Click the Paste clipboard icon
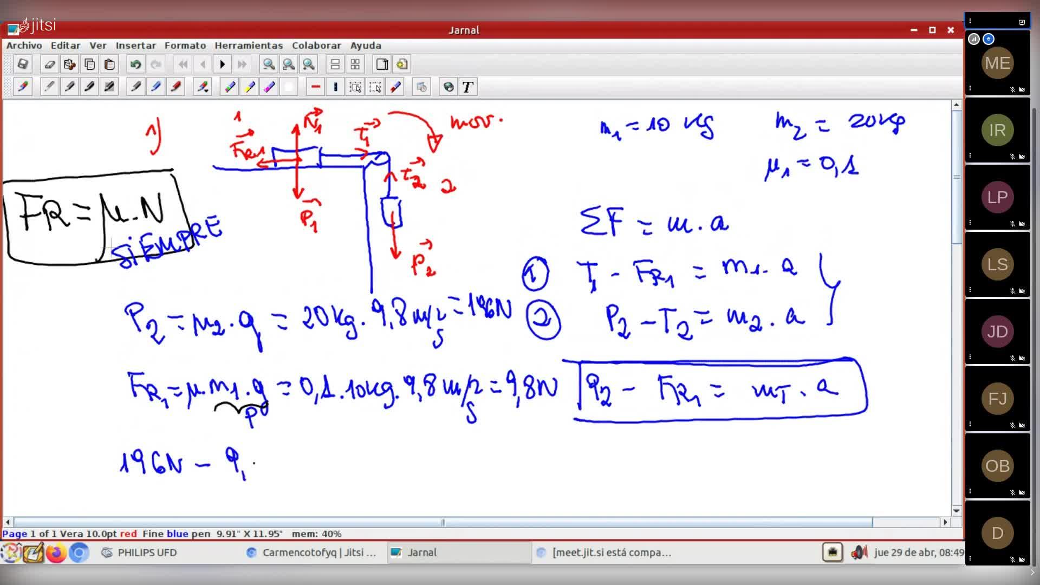The width and height of the screenshot is (1040, 585). 109,64
